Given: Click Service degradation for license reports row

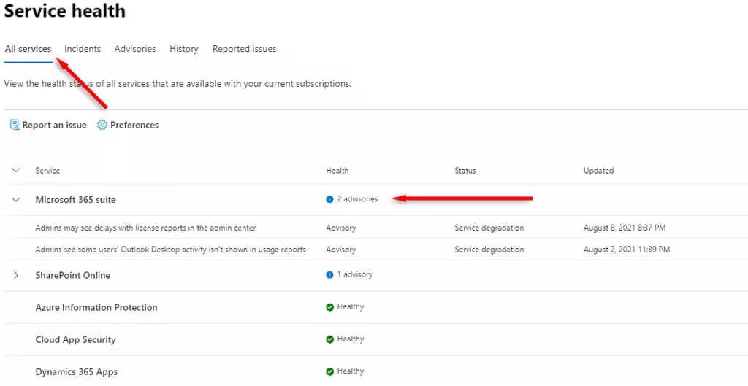Looking at the screenshot, I should pyautogui.click(x=489, y=228).
